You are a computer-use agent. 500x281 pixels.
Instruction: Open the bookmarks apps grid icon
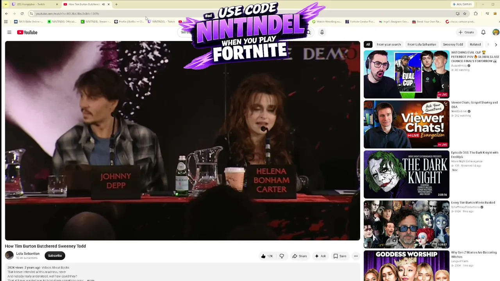6,22
